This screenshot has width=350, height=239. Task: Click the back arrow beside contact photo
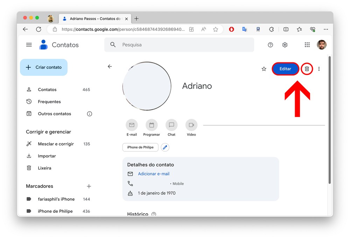click(x=110, y=67)
